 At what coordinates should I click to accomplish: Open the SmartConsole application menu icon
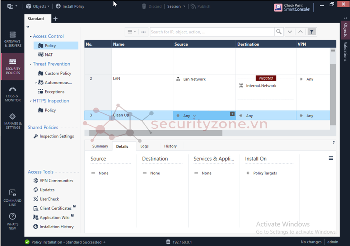point(12,6)
